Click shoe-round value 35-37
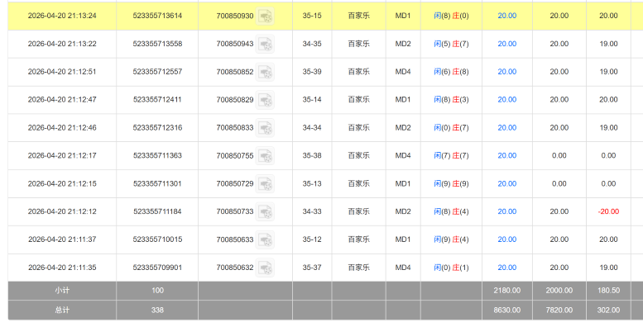This screenshot has width=643, height=327. (x=312, y=268)
